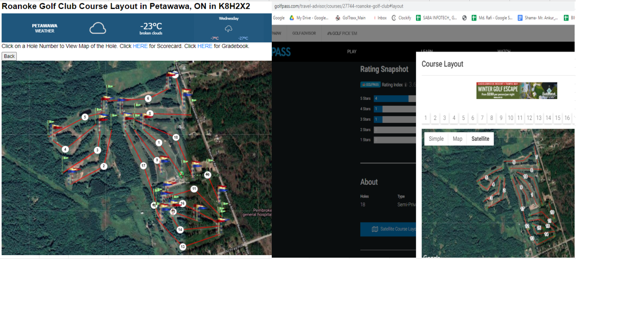Click the GolfPass badge beside Rating Index
The image size is (644, 309).
(x=370, y=85)
